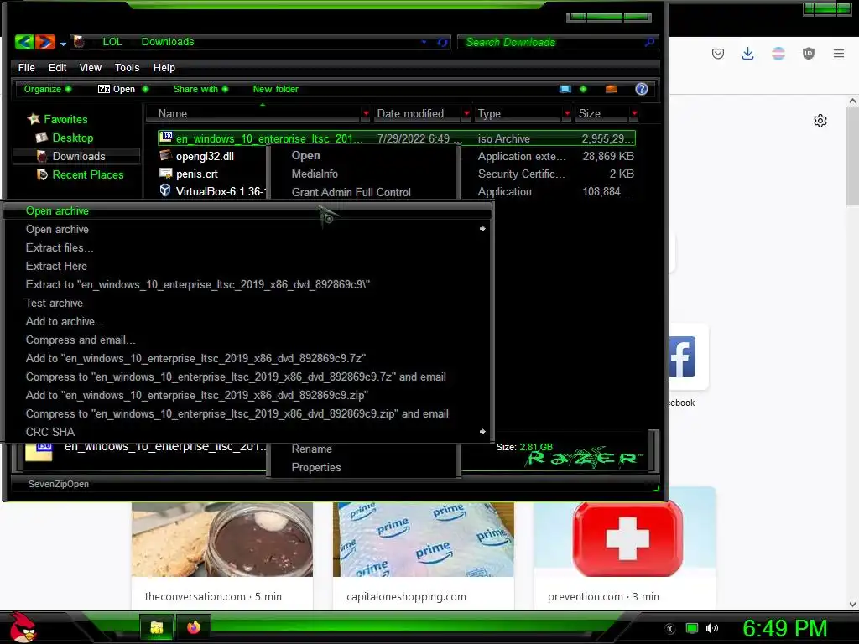The width and height of the screenshot is (859, 644).
Task: Expand the Open archive submenu arrow entry
Action: pos(247,229)
